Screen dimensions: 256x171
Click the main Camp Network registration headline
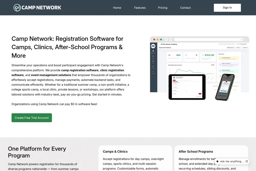[x=67, y=47]
